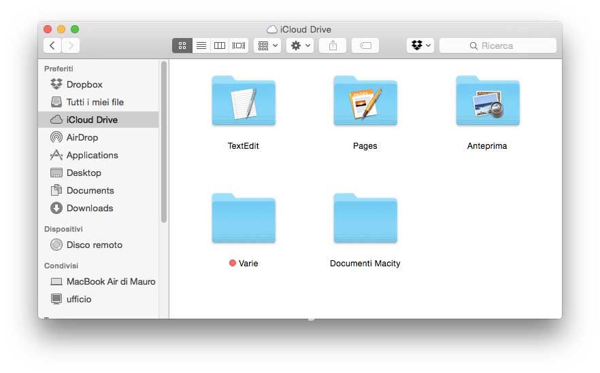Open Downloads from the sidebar
600x373 pixels.
click(99, 208)
